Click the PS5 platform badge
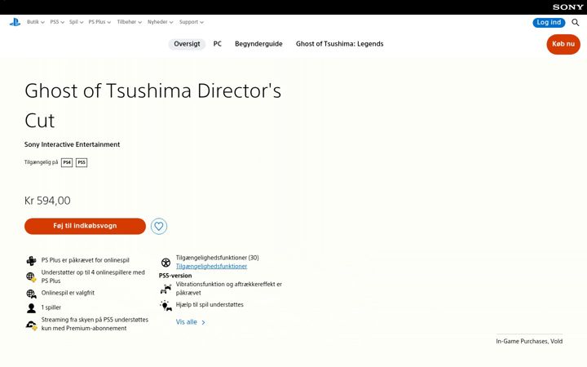The height and width of the screenshot is (367, 587). click(82, 162)
